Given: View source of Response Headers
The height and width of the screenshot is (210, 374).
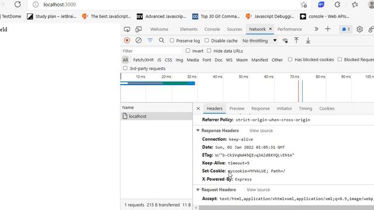Looking at the screenshot, I should (261, 131).
